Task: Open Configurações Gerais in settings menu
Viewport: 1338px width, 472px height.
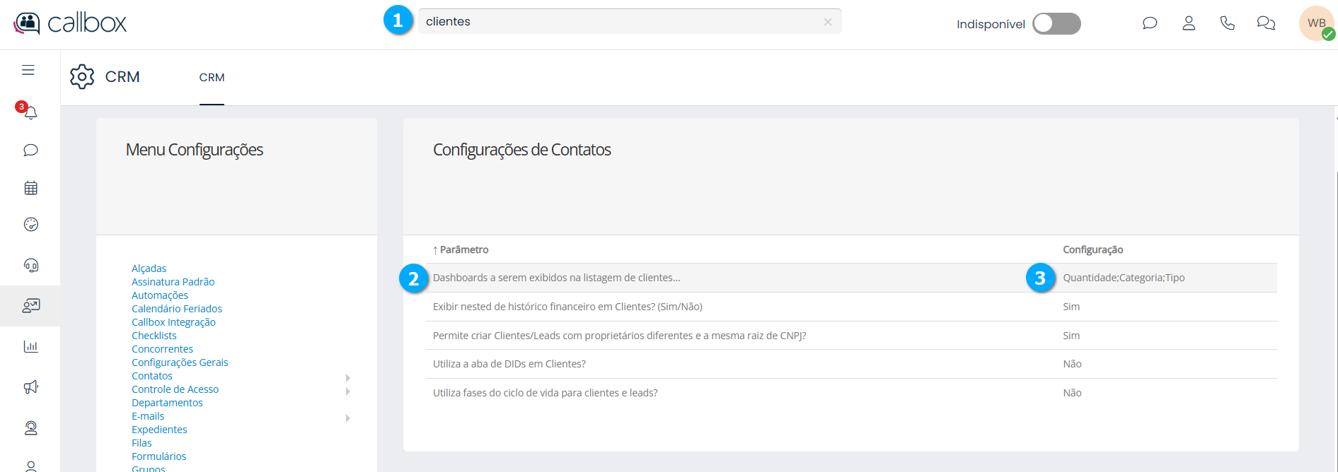Action: click(x=180, y=362)
